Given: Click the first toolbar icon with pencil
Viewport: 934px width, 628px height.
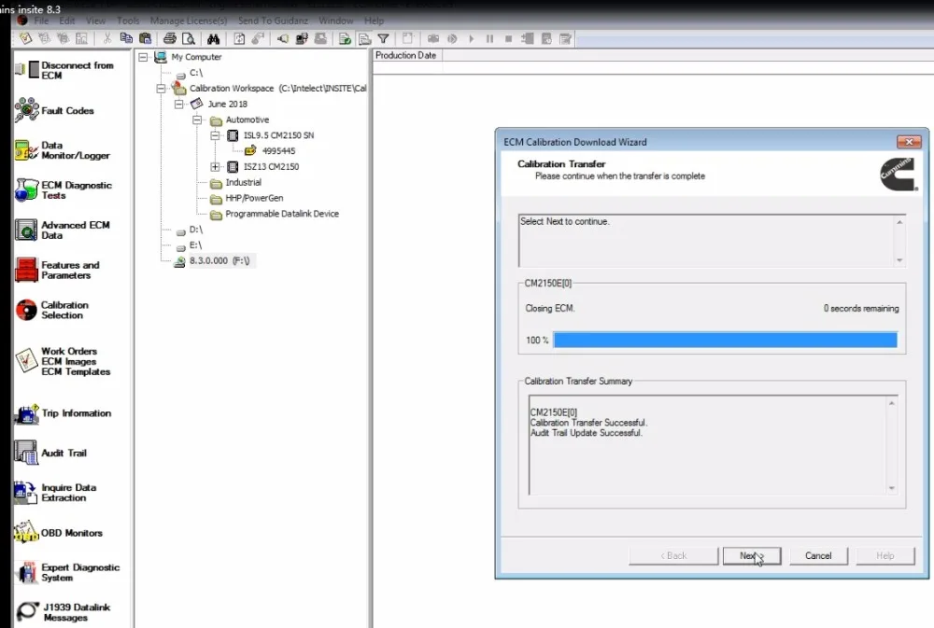Looking at the screenshot, I should 25,38.
